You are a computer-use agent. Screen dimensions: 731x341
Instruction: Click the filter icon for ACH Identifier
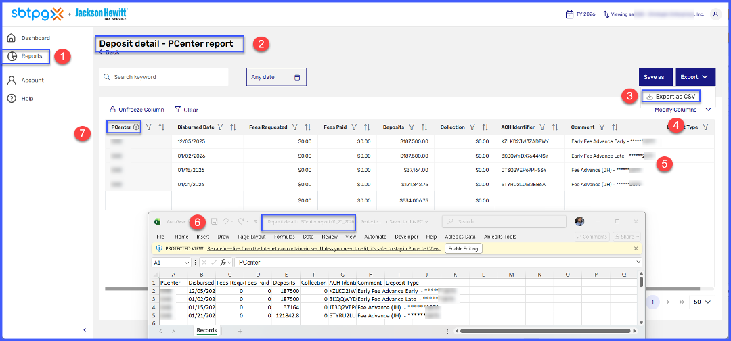click(542, 127)
